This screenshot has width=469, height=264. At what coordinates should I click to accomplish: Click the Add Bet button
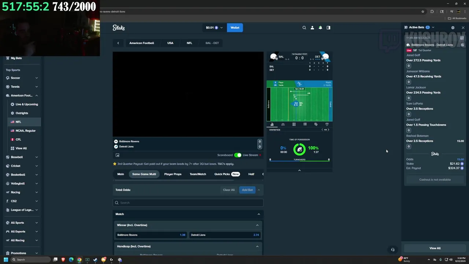coord(247,190)
